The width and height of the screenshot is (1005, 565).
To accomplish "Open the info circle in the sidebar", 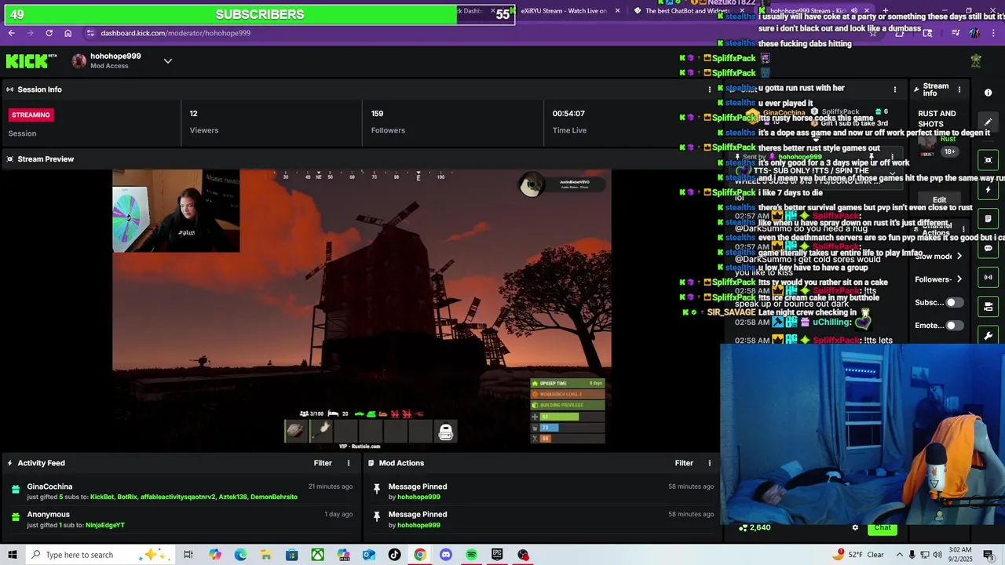I will (x=988, y=93).
